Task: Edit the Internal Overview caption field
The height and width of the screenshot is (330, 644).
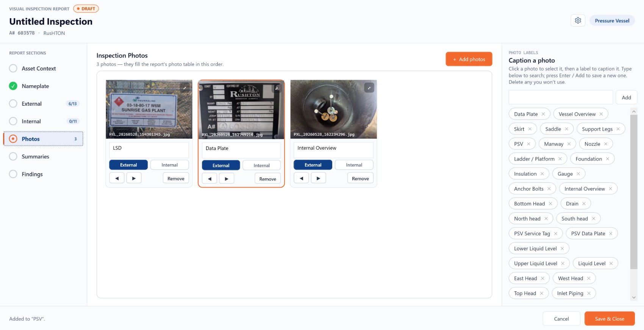Action: (x=333, y=150)
